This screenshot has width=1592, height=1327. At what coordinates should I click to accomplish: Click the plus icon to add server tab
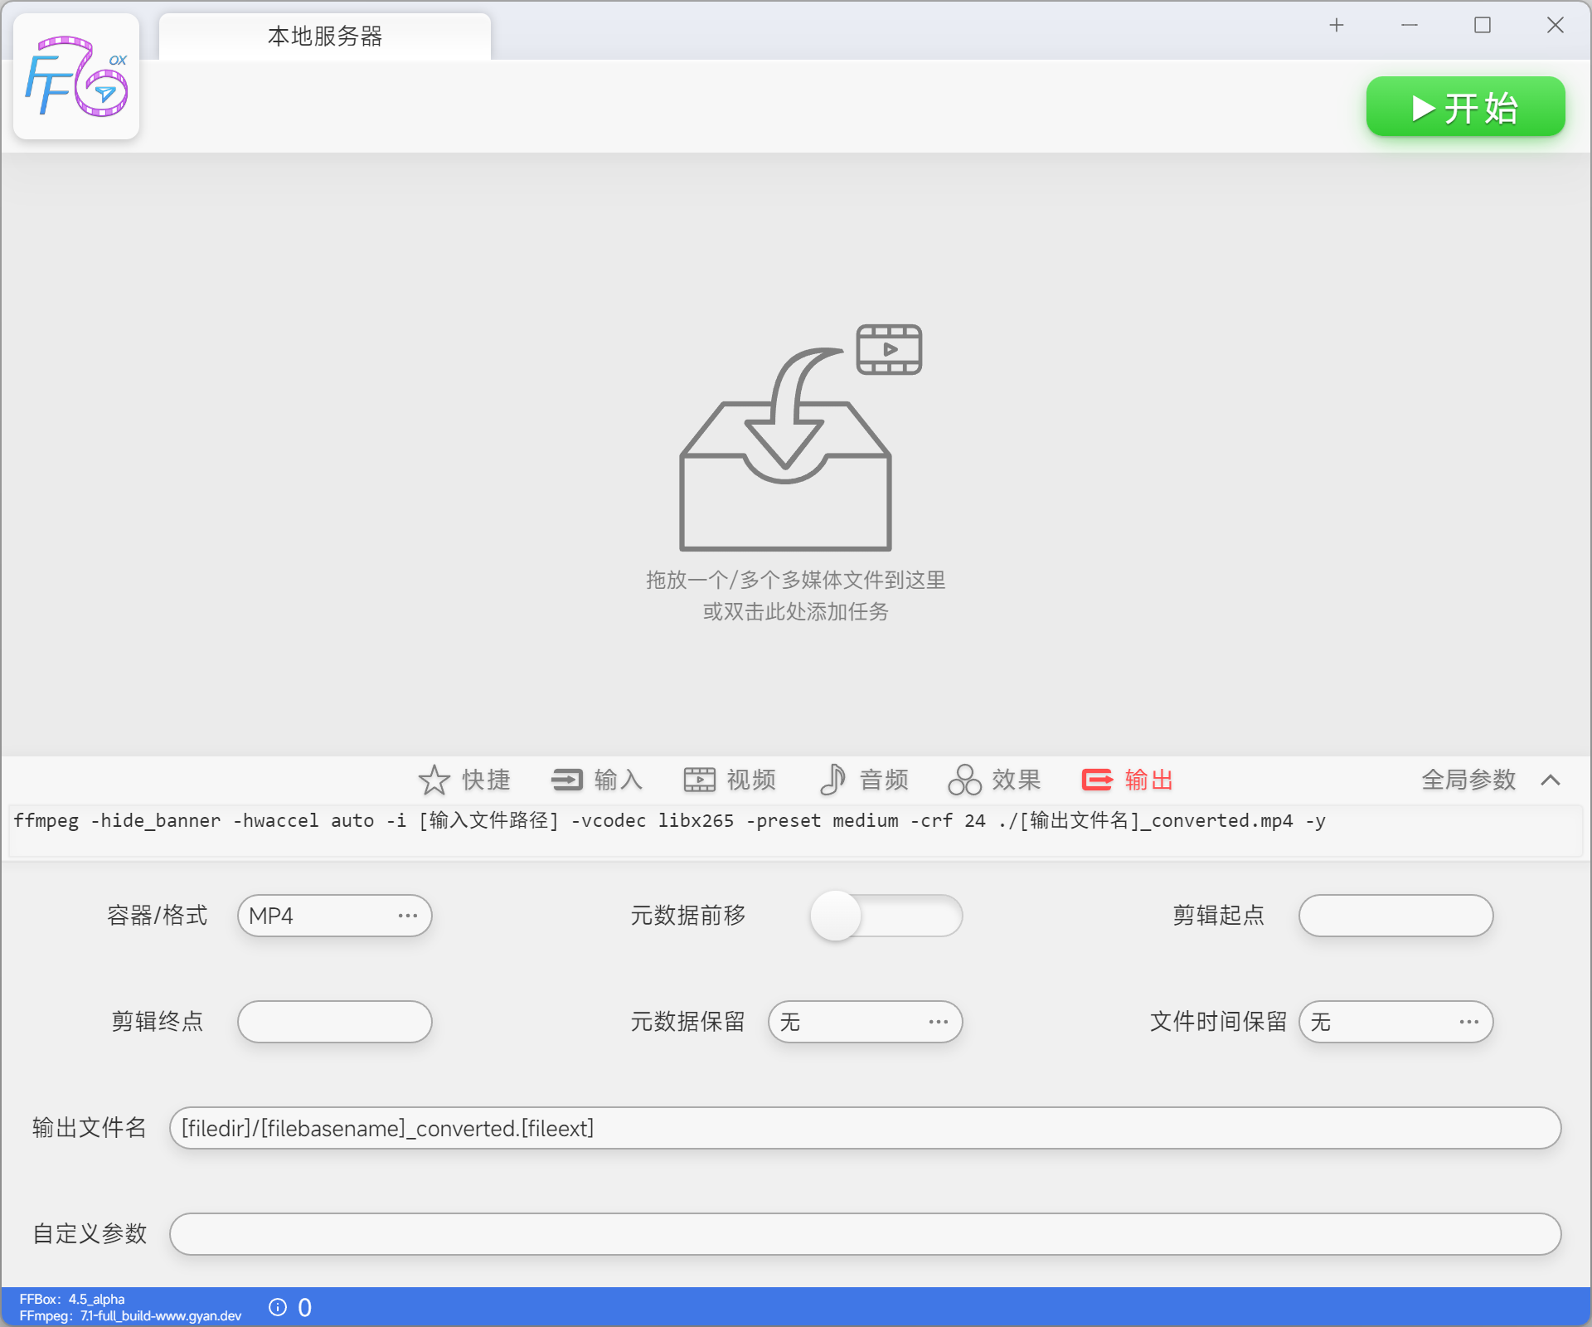1336,26
